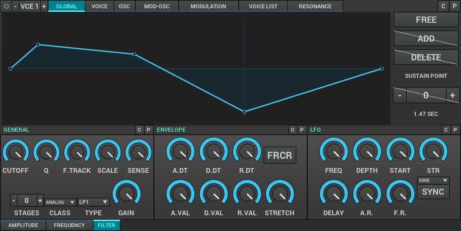
Task: Open the filter TYPE dropdown showing LP1
Action: [x=94, y=202]
